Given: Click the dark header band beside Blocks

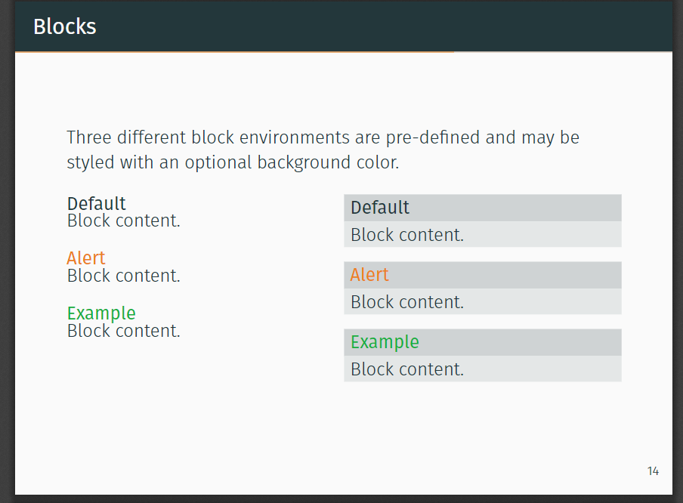Looking at the screenshot, I should click(383, 26).
